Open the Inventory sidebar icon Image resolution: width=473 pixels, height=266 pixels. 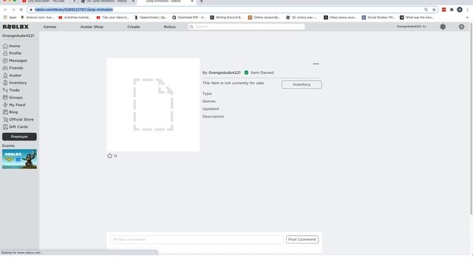5,83
